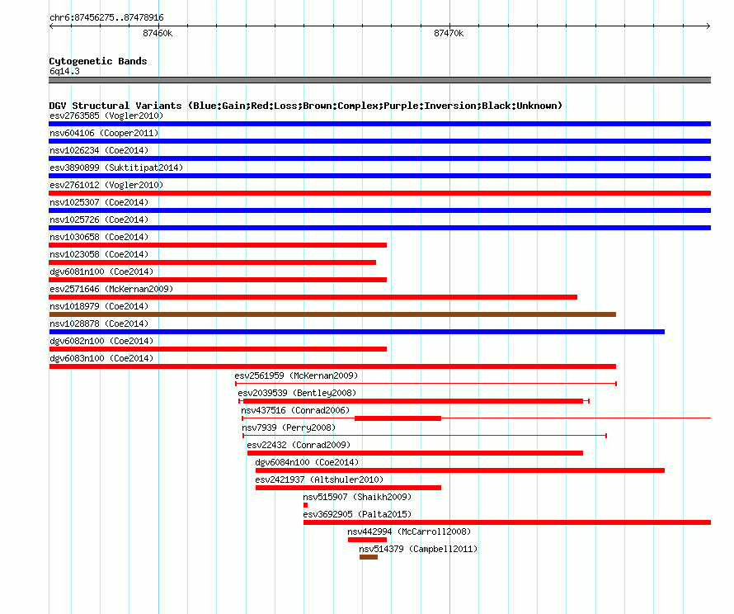
Task: Click the small red square of nsv515907
Action: 306,505
